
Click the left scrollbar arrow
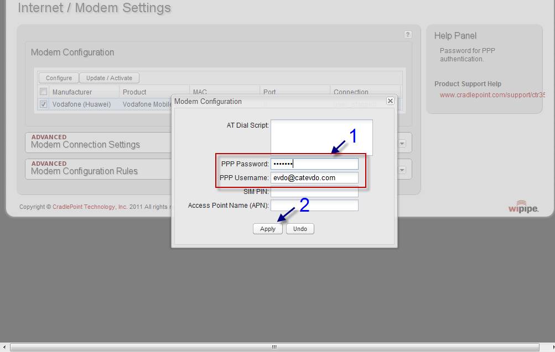pos(4,347)
